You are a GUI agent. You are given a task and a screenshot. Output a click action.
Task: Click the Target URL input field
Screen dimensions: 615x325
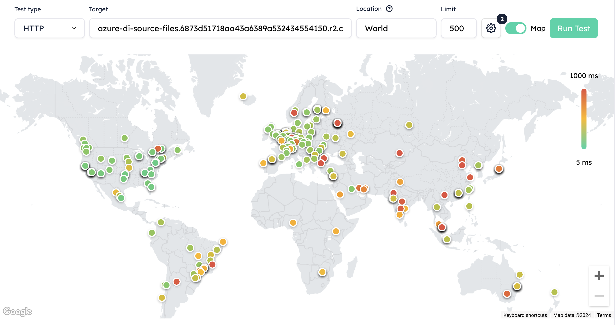[x=220, y=28]
